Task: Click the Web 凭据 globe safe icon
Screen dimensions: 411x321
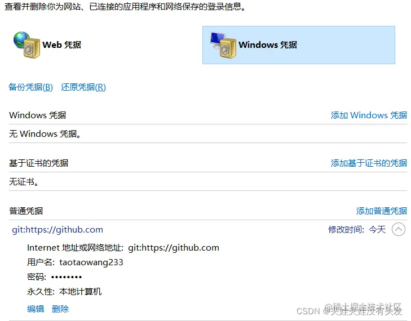Action: (26, 45)
